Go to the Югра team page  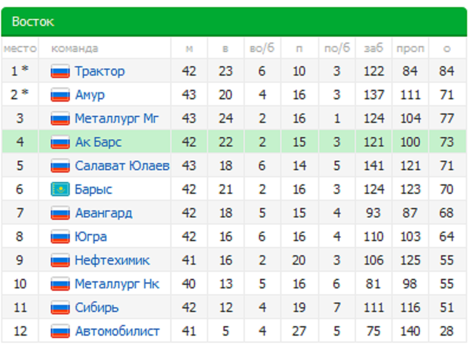[90, 237]
